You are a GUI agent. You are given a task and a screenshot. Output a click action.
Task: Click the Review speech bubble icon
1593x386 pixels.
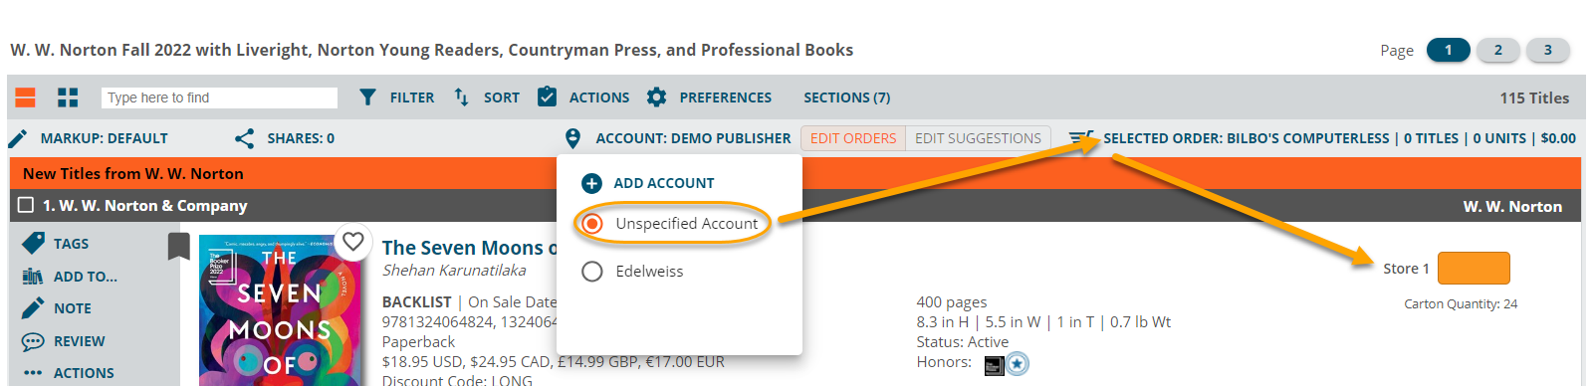(33, 341)
